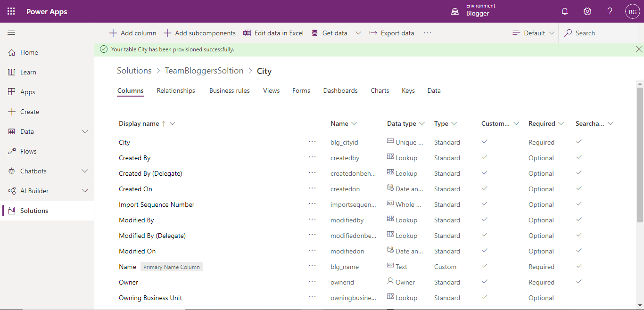Click Export data command
644x310 pixels.
393,33
